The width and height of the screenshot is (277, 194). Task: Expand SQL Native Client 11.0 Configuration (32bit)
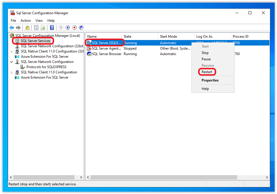(11, 52)
